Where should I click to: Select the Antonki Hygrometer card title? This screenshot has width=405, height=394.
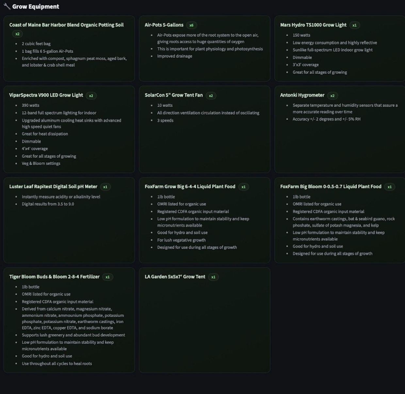(302, 95)
